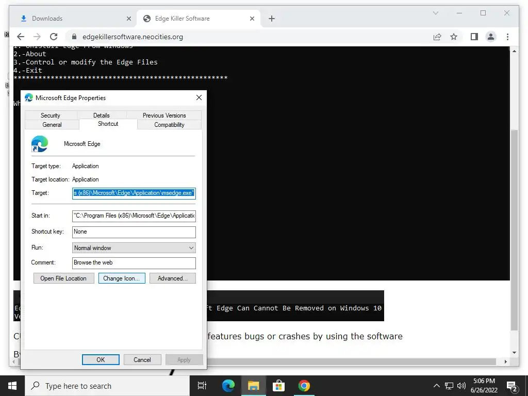Open the Compatibility tab
Image resolution: width=528 pixels, height=396 pixels.
(169, 125)
